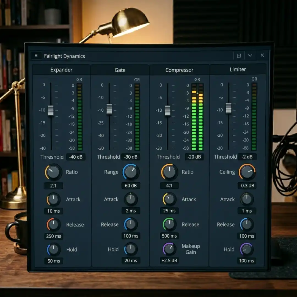Click the Range label in Gate

[111, 172]
